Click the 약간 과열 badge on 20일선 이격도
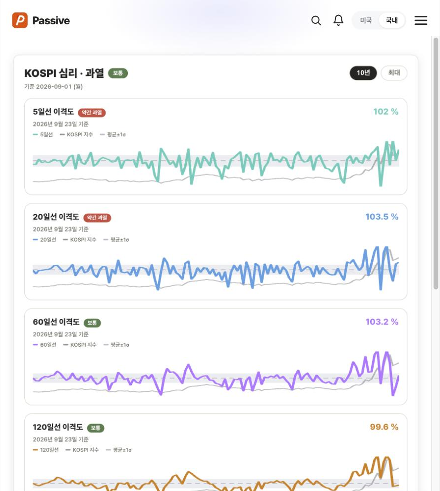The width and height of the screenshot is (440, 491). coord(97,218)
